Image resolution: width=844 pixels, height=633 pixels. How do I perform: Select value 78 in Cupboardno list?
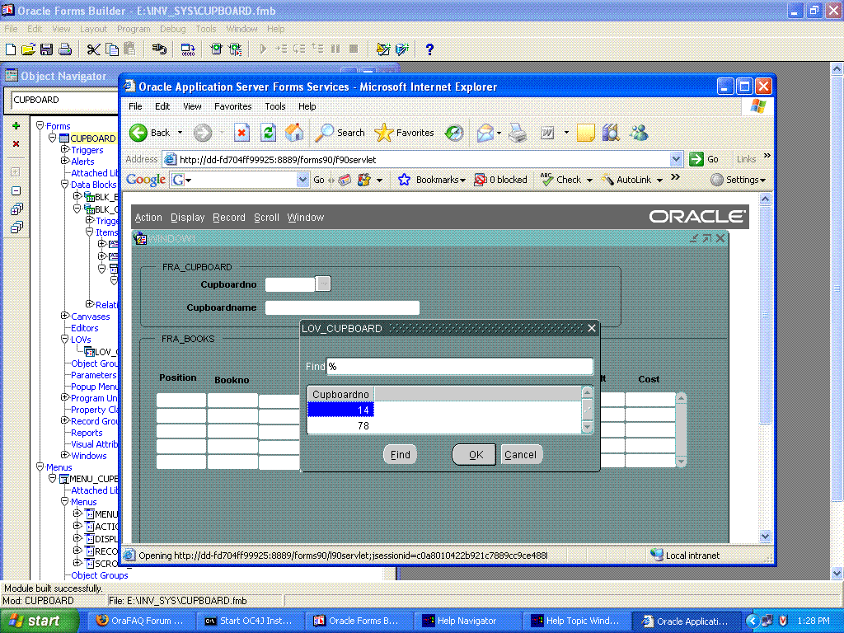click(340, 426)
